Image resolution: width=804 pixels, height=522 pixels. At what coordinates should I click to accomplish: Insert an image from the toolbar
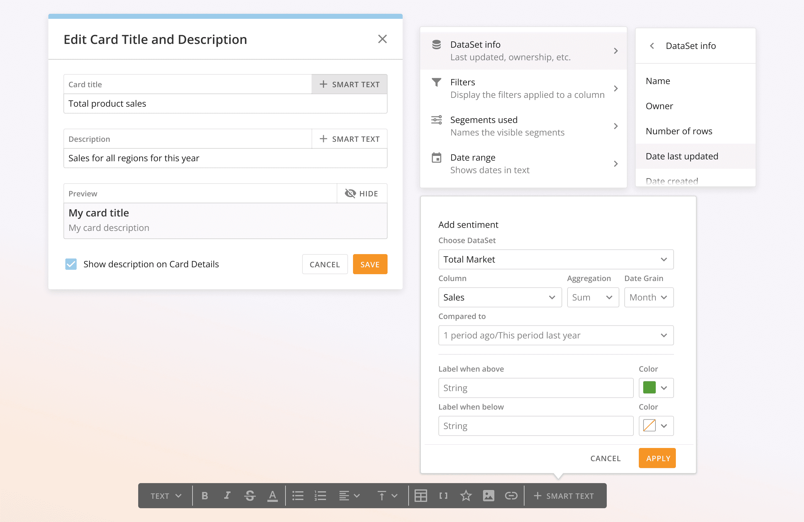tap(488, 495)
